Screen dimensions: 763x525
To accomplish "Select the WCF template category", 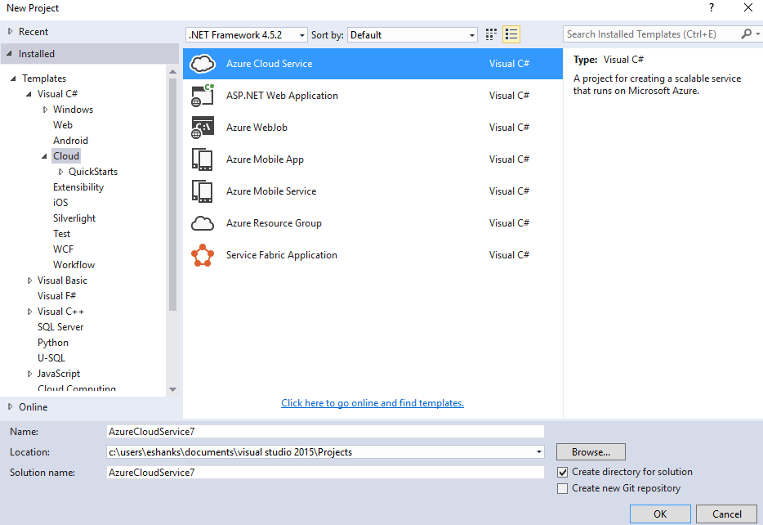I will [x=63, y=249].
